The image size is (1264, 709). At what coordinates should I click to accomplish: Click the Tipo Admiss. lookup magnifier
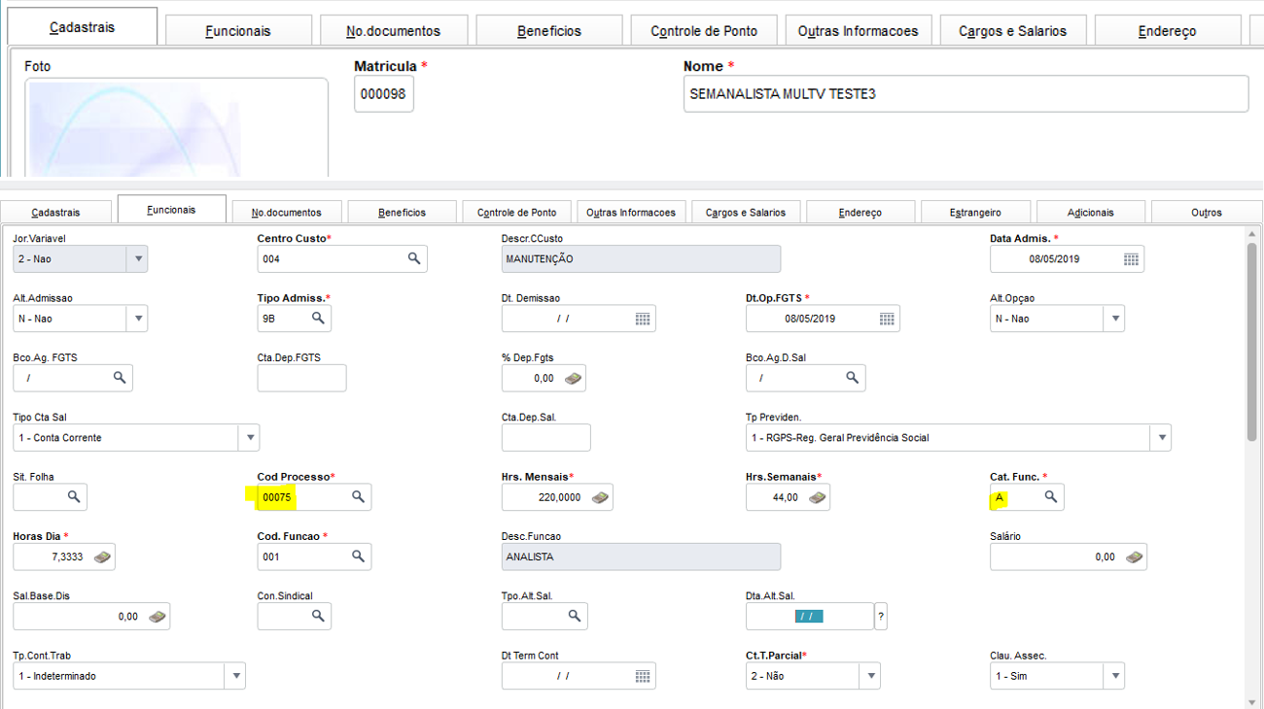(x=318, y=319)
